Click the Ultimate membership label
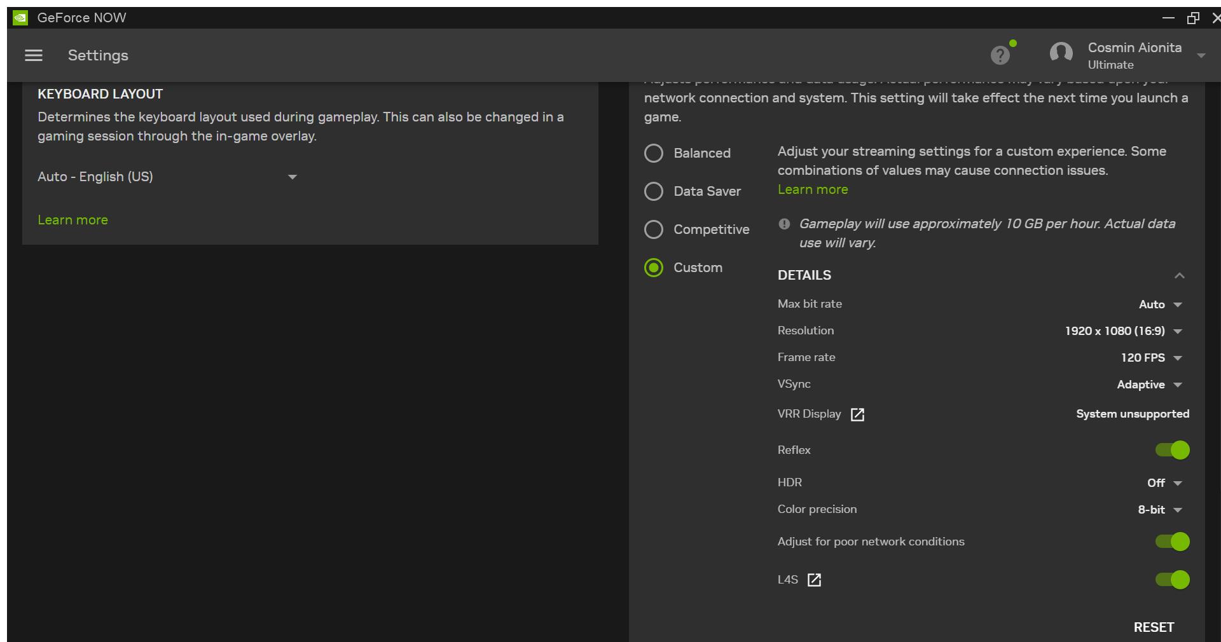1221x642 pixels. pyautogui.click(x=1110, y=65)
